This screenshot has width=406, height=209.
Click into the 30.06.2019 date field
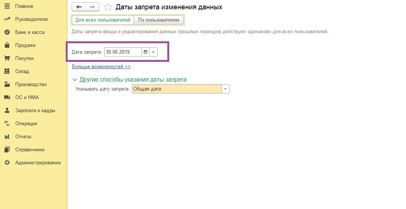(123, 52)
